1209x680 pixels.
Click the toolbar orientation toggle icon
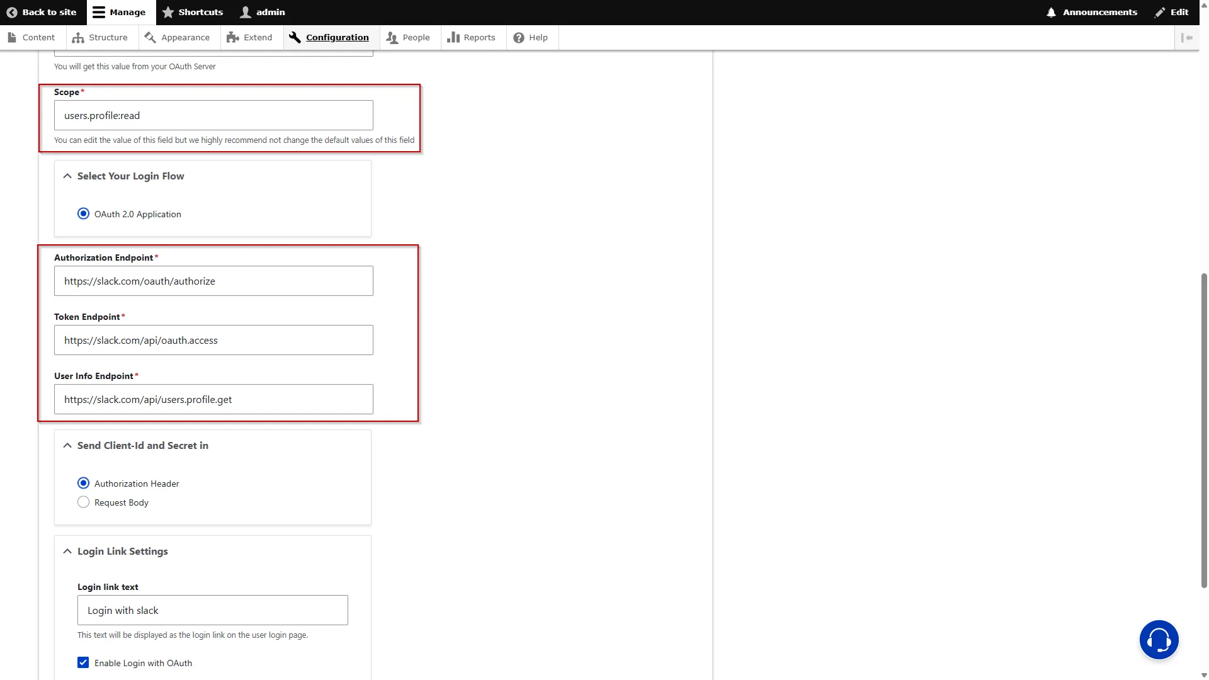1187,38
